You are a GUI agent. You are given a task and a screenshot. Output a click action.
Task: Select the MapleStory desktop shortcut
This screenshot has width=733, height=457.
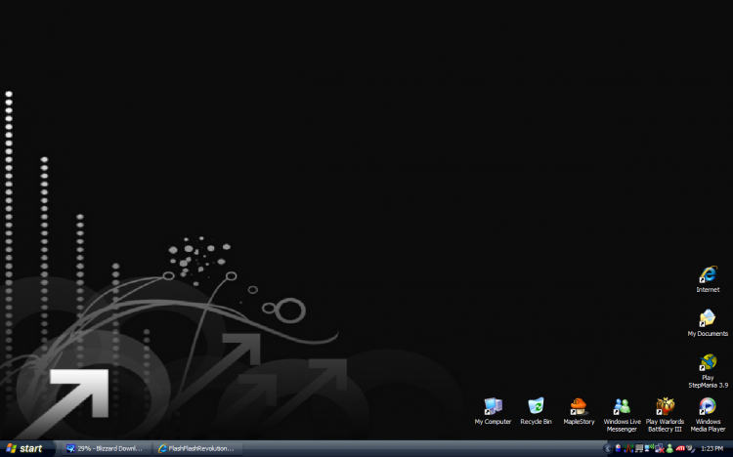pos(579,408)
